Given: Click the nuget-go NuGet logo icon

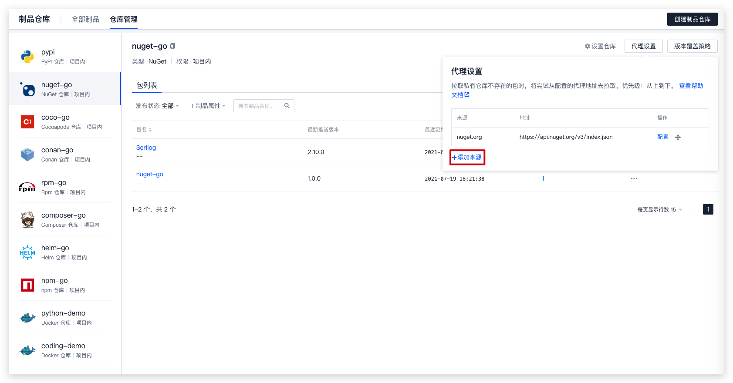Looking at the screenshot, I should (27, 89).
